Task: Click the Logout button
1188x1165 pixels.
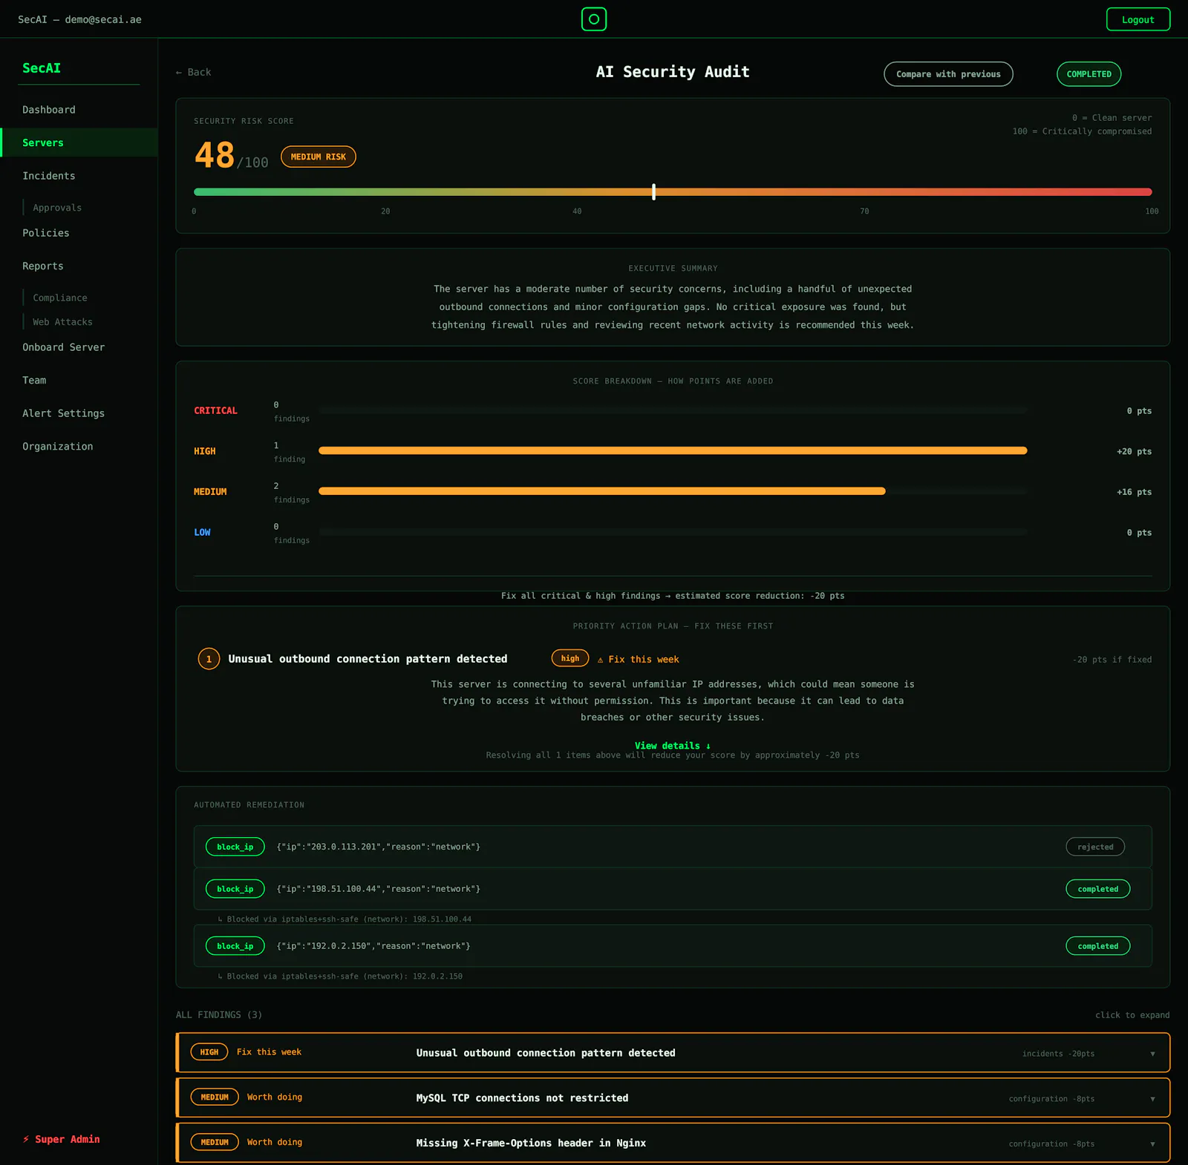Action: pos(1138,19)
